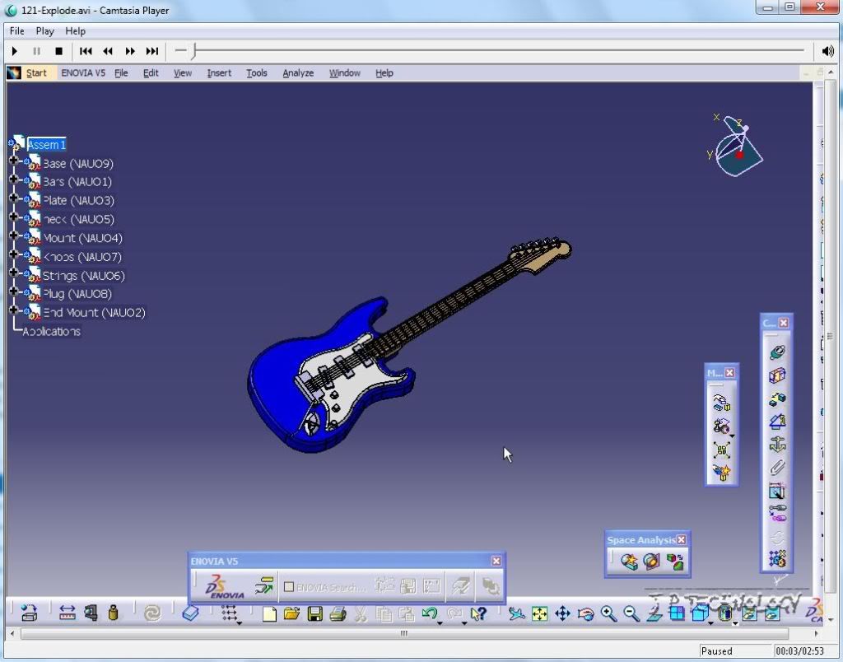Click the Explode icon in Move toolbar

point(721,450)
